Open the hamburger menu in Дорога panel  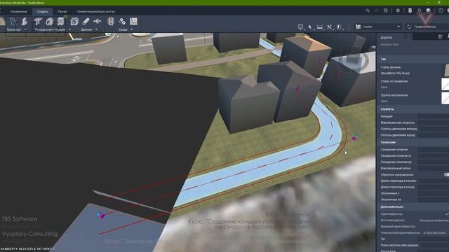click(x=441, y=36)
